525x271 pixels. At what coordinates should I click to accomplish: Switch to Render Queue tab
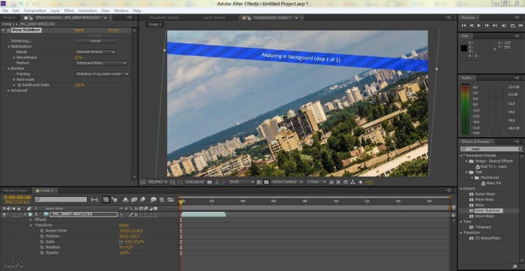(x=15, y=190)
